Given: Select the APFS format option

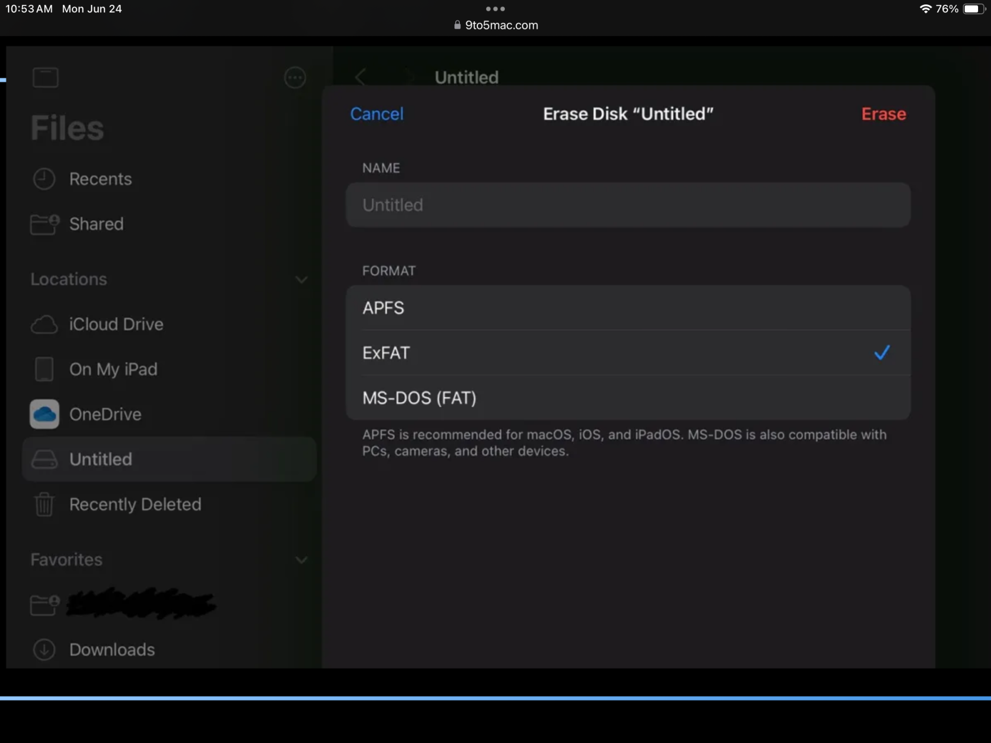Looking at the screenshot, I should tap(628, 308).
